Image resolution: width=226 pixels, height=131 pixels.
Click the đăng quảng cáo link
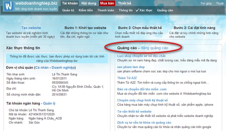pyautogui.click(x=154, y=48)
